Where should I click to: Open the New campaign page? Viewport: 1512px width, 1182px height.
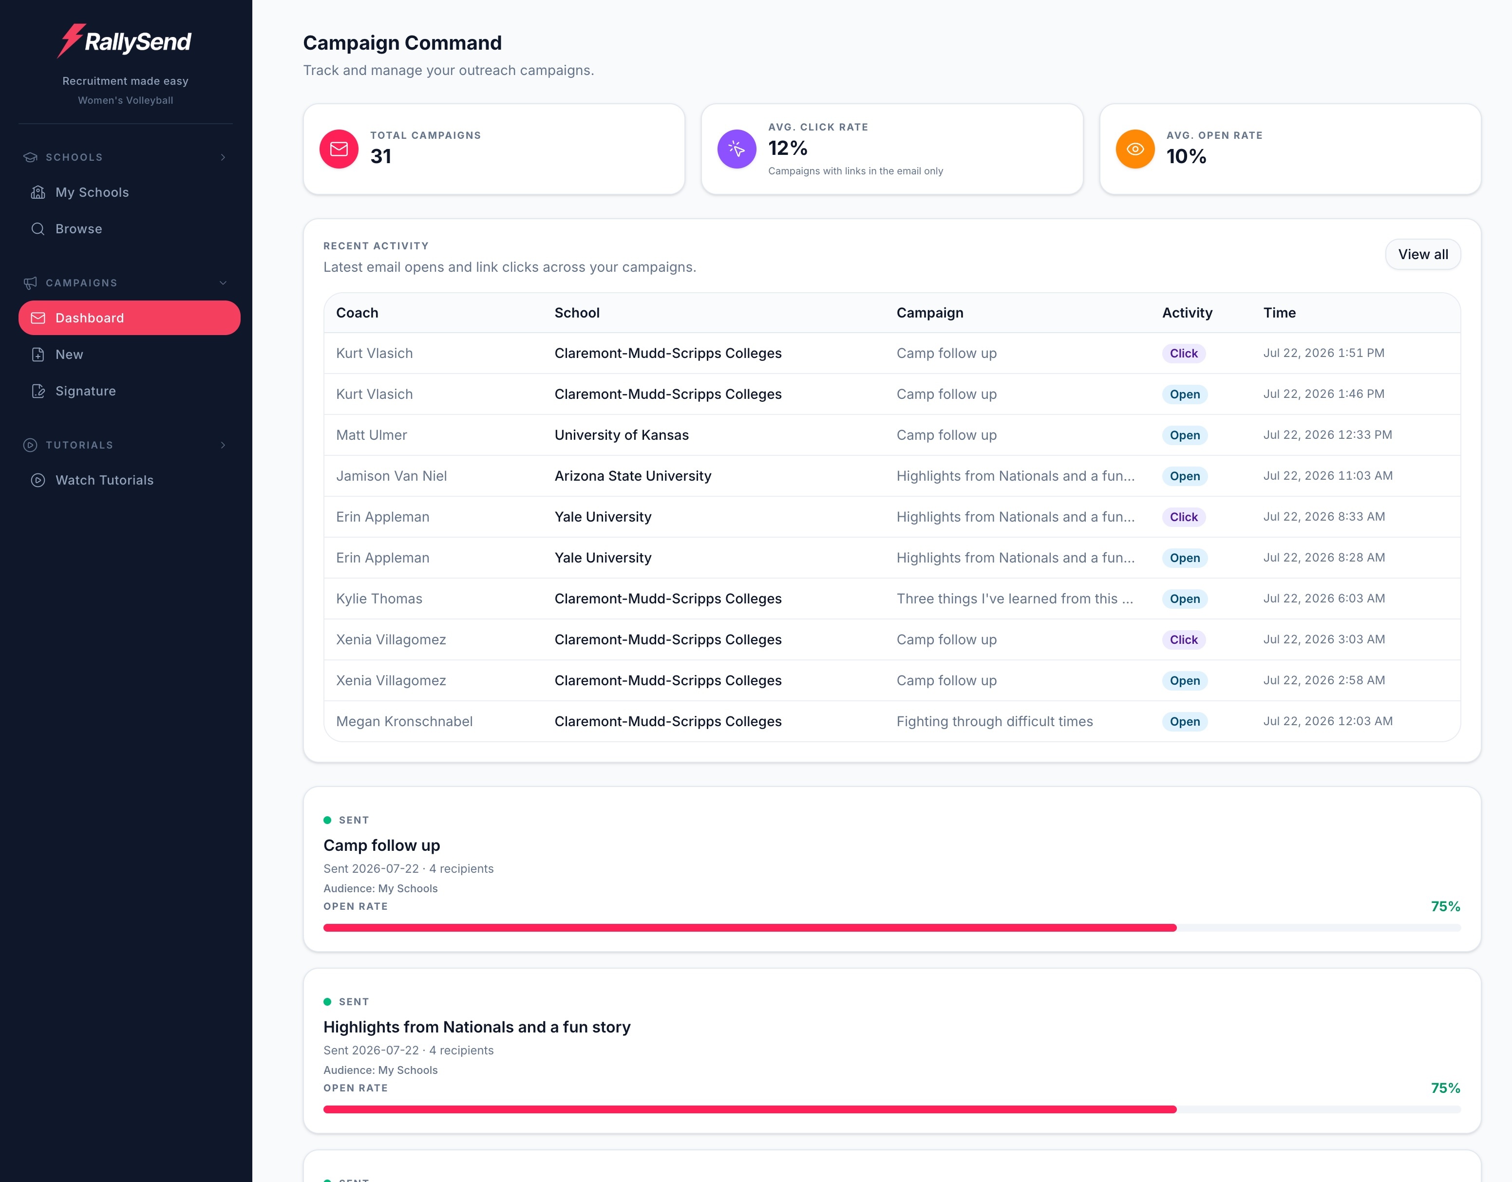click(x=130, y=355)
